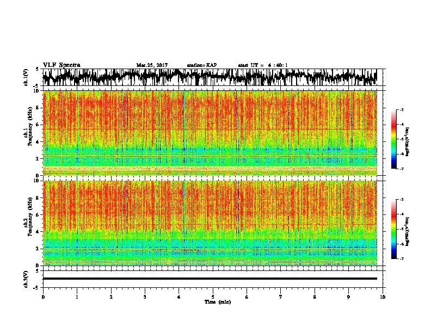Click the time axis tick label "8"
Viewport: 431px width, 333px height.
[315, 297]
